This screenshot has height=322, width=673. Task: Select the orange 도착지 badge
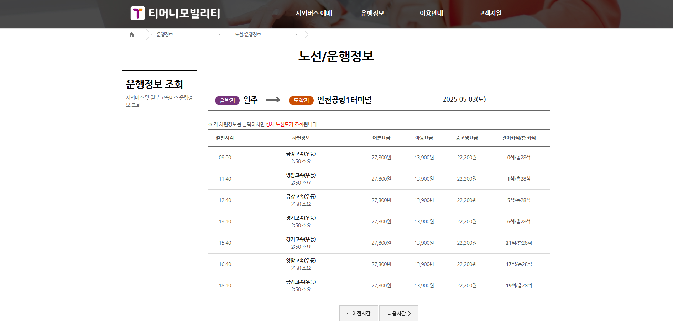click(301, 100)
